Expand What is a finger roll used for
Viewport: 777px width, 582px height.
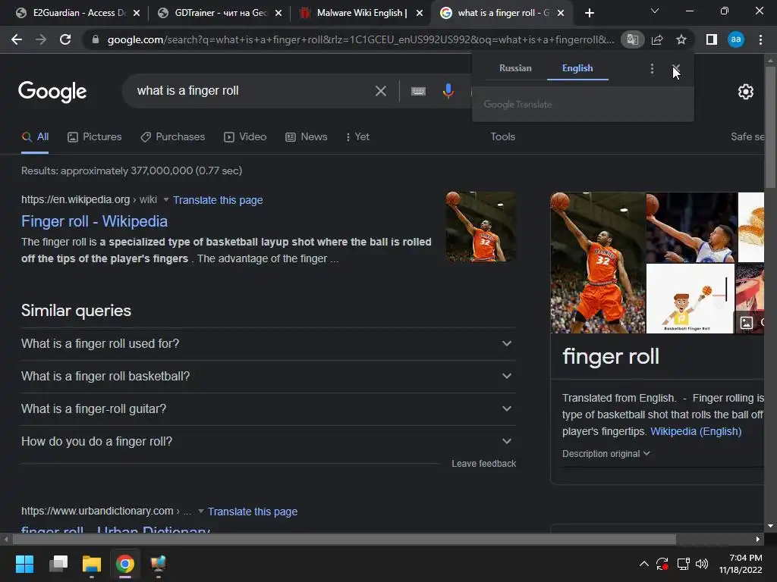269,343
